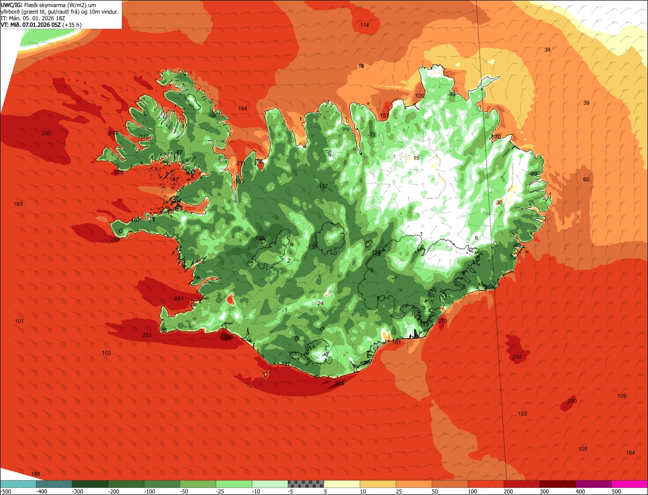This screenshot has width=648, height=495.
Task: Click map value '105' near bottom-right
Action: click(x=583, y=449)
